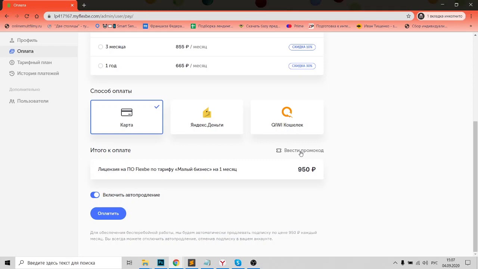Open the network Wi-Fi tray icon
This screenshot has width=478, height=269.
[x=418, y=263]
